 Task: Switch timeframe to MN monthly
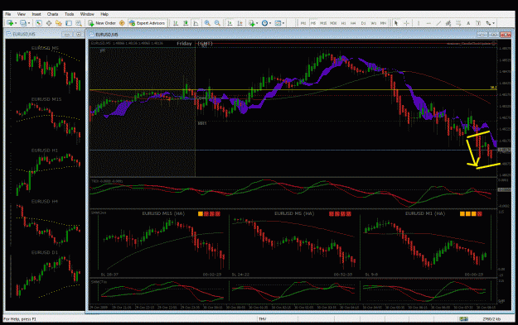pos(383,23)
